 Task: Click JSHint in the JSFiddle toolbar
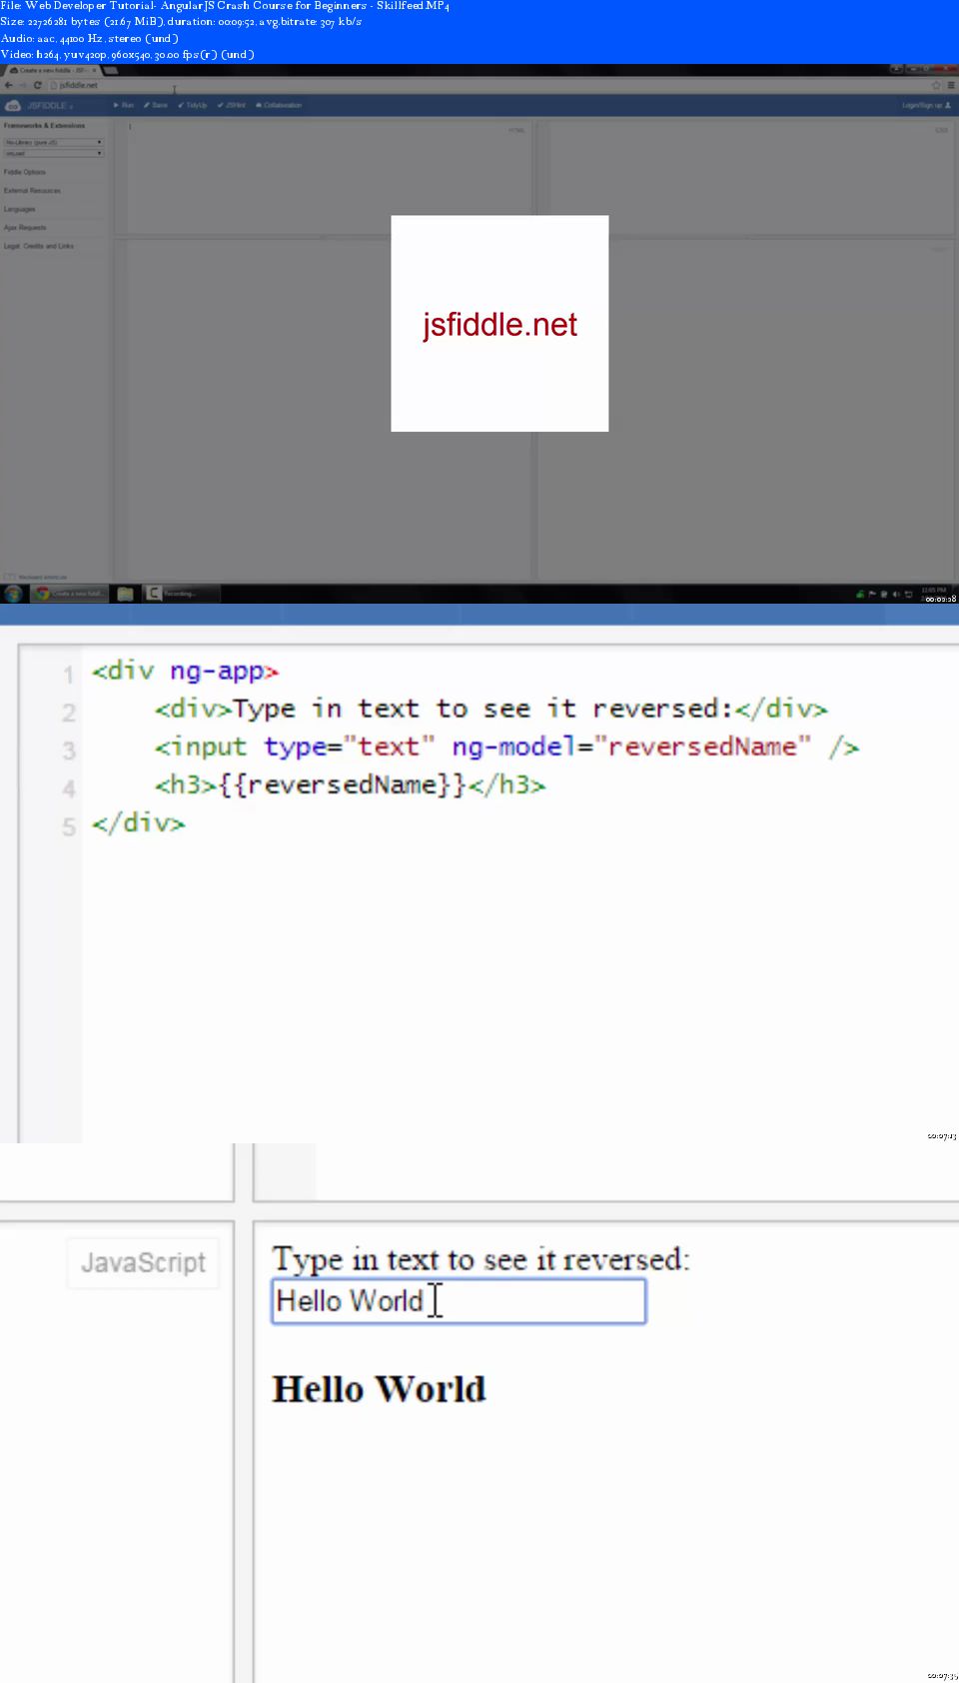232,105
